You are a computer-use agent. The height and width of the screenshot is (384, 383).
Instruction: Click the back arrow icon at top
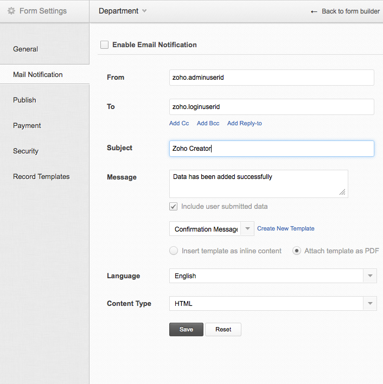314,11
